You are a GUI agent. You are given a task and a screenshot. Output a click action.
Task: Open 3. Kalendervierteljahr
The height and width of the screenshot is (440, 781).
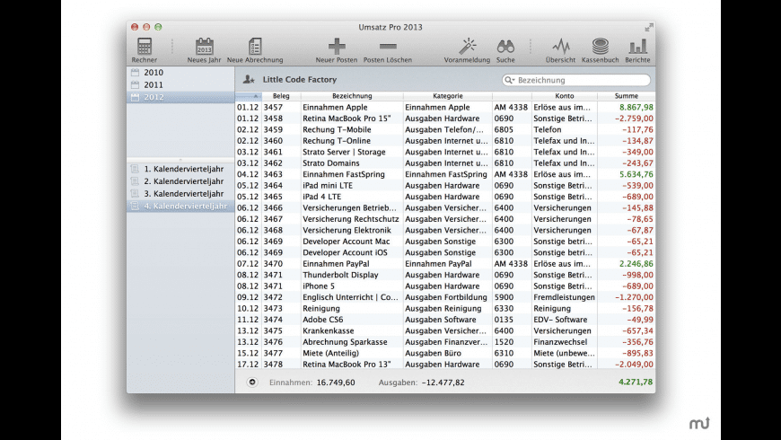180,194
